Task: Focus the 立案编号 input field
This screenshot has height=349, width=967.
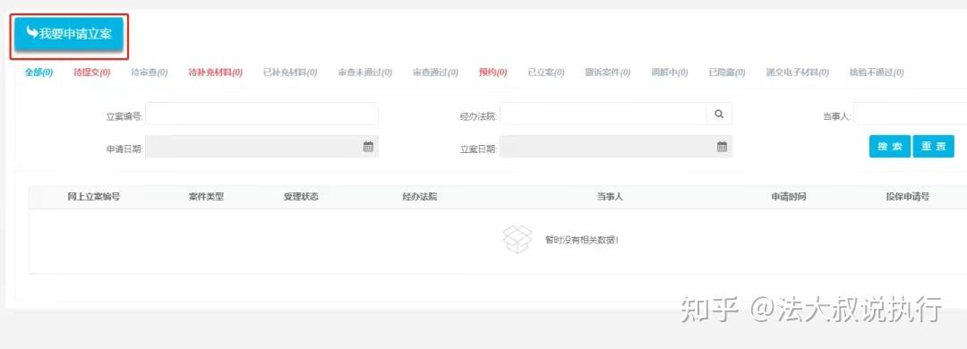Action: click(261, 114)
